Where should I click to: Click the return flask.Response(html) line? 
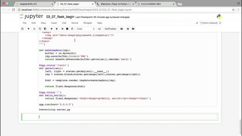coord(65,87)
